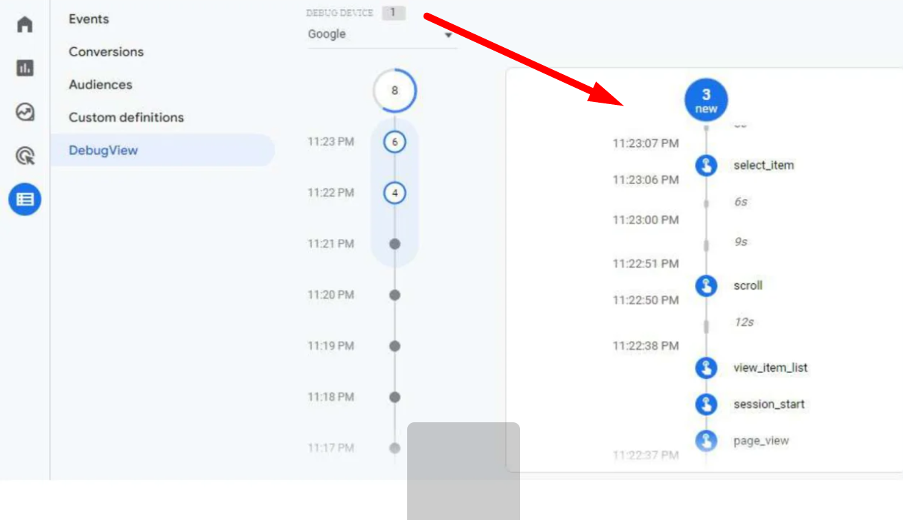Image resolution: width=903 pixels, height=520 pixels.
Task: Go to Audiences section
Action: click(100, 85)
